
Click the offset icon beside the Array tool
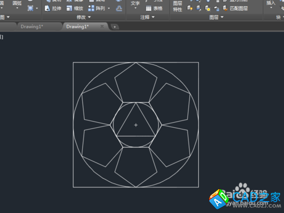coord(119,9)
